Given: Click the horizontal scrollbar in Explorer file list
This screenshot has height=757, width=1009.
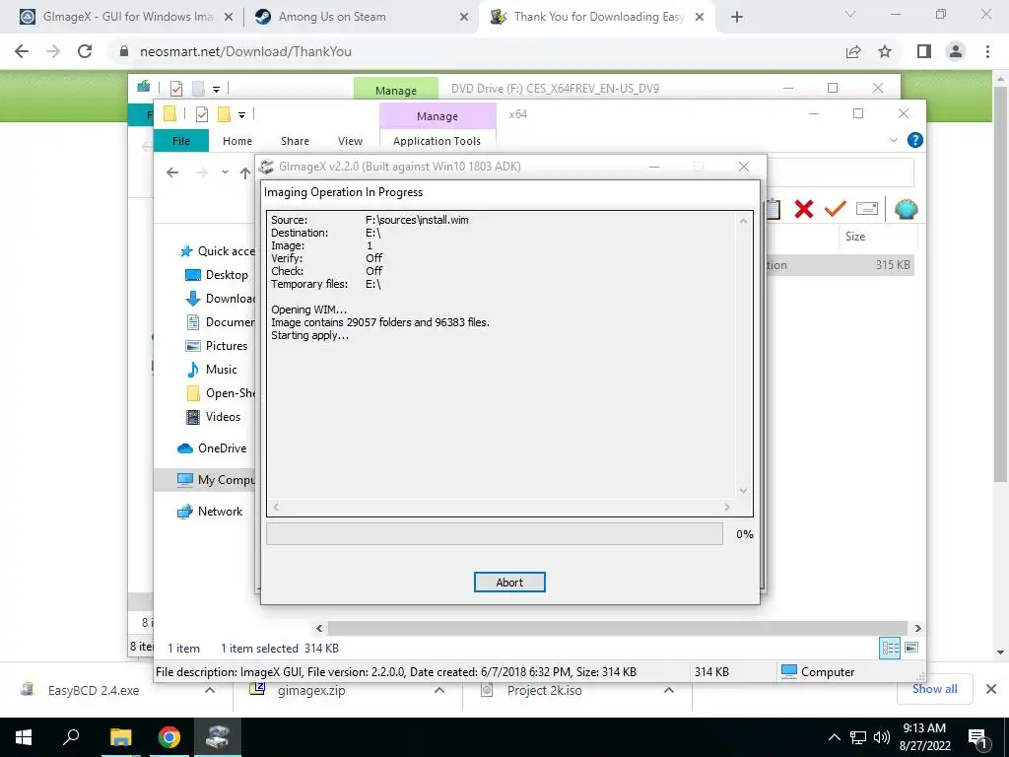Looking at the screenshot, I should pos(617,628).
